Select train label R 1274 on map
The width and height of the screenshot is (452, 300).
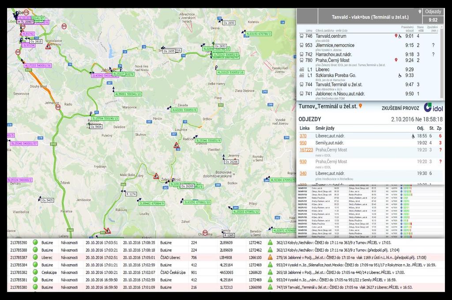(x=131, y=194)
